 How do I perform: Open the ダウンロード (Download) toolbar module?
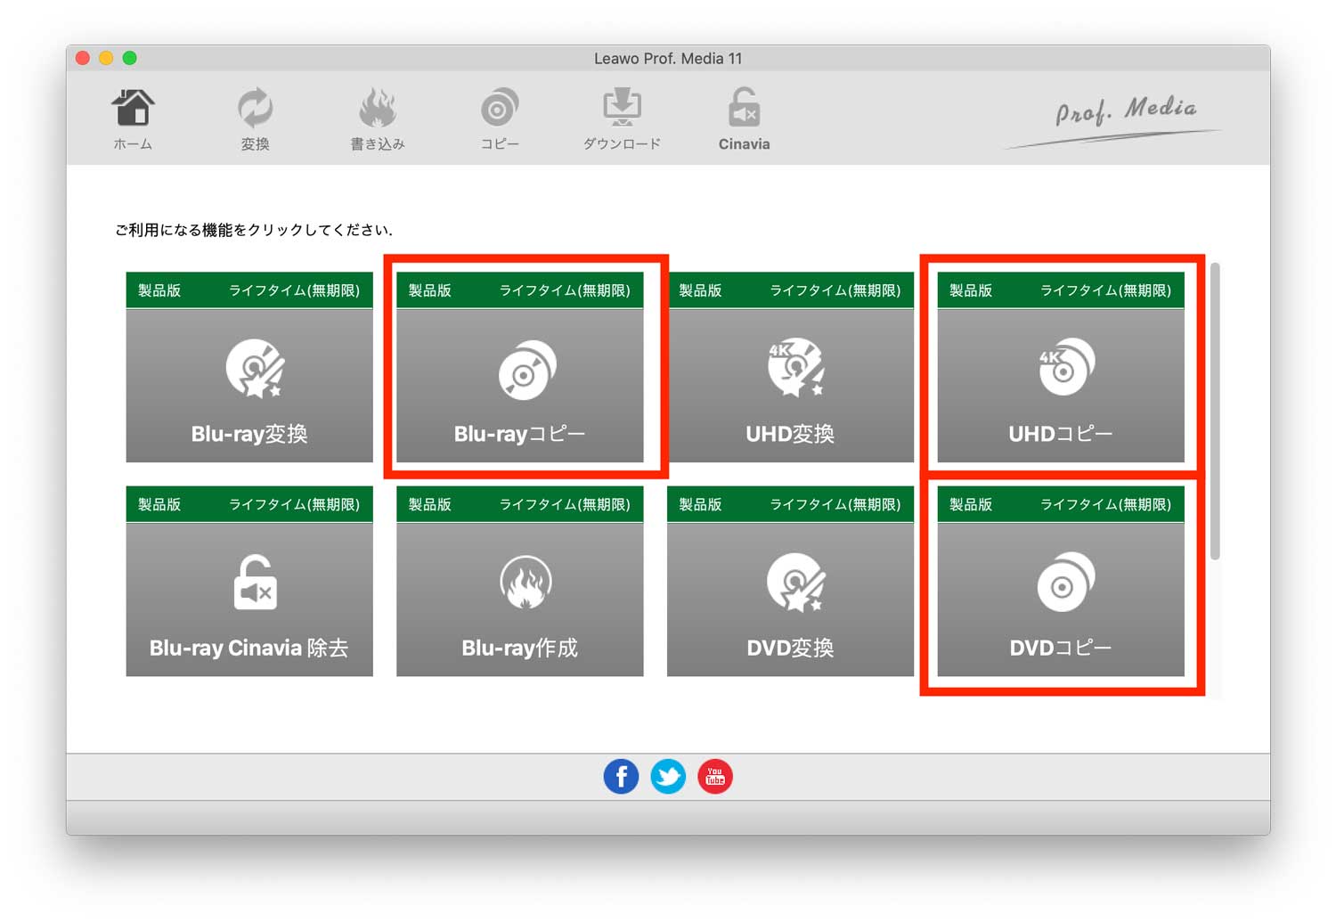tap(622, 118)
